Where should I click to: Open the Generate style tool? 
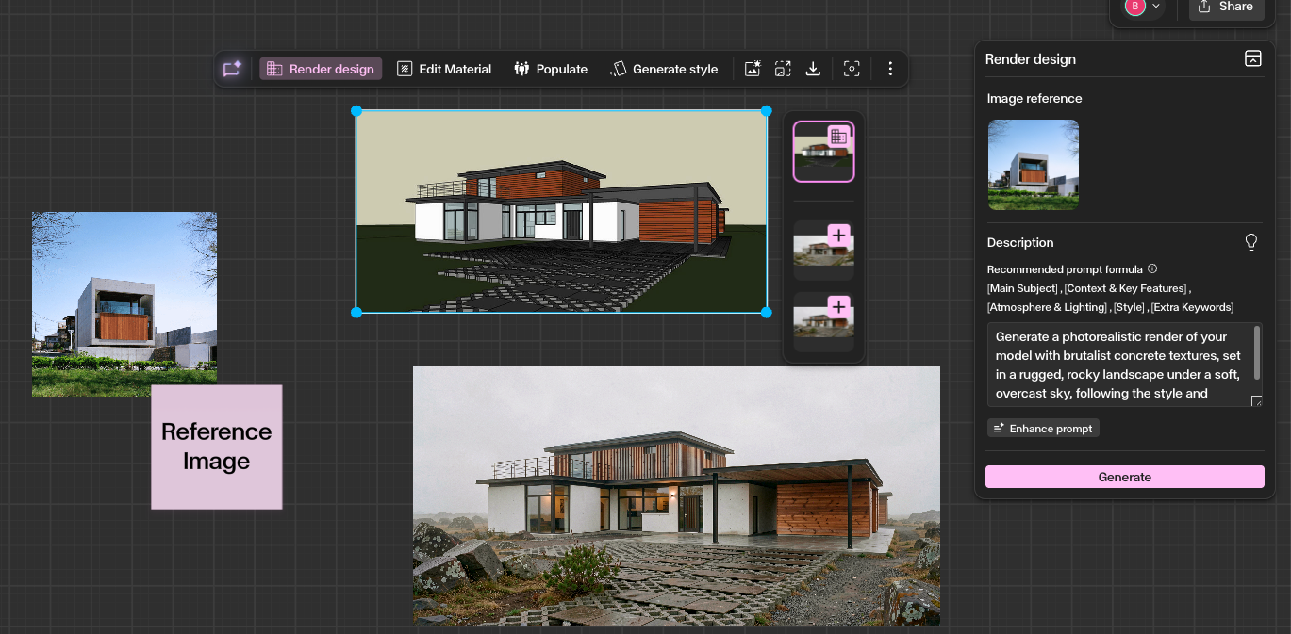(x=665, y=69)
